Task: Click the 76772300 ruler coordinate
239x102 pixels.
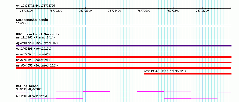Action: 85,11
